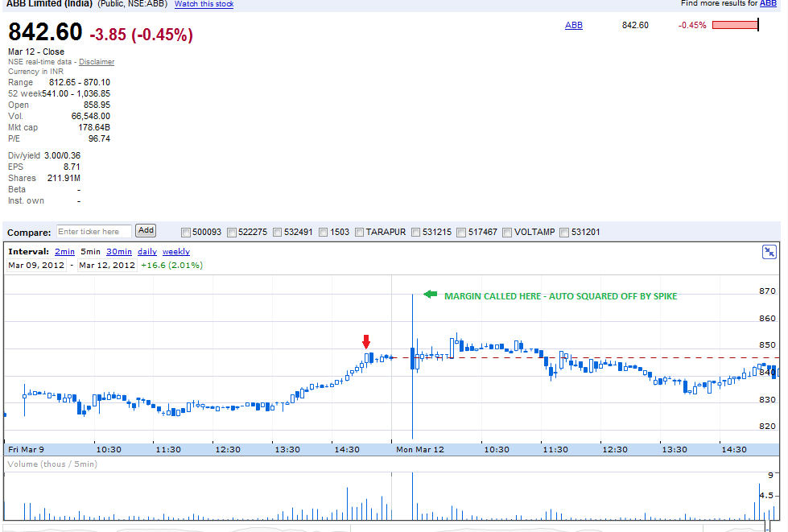788x532 pixels.
Task: Change interval to weekly
Action: 176,252
